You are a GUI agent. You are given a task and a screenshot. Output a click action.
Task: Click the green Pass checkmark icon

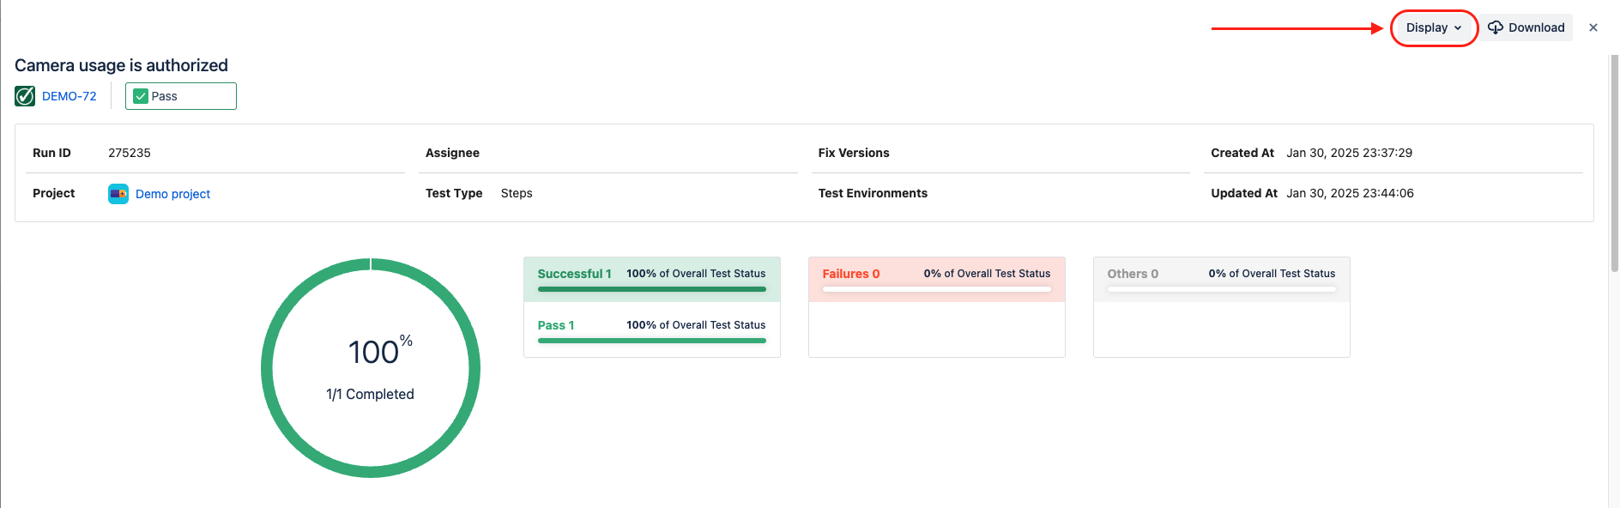(141, 96)
